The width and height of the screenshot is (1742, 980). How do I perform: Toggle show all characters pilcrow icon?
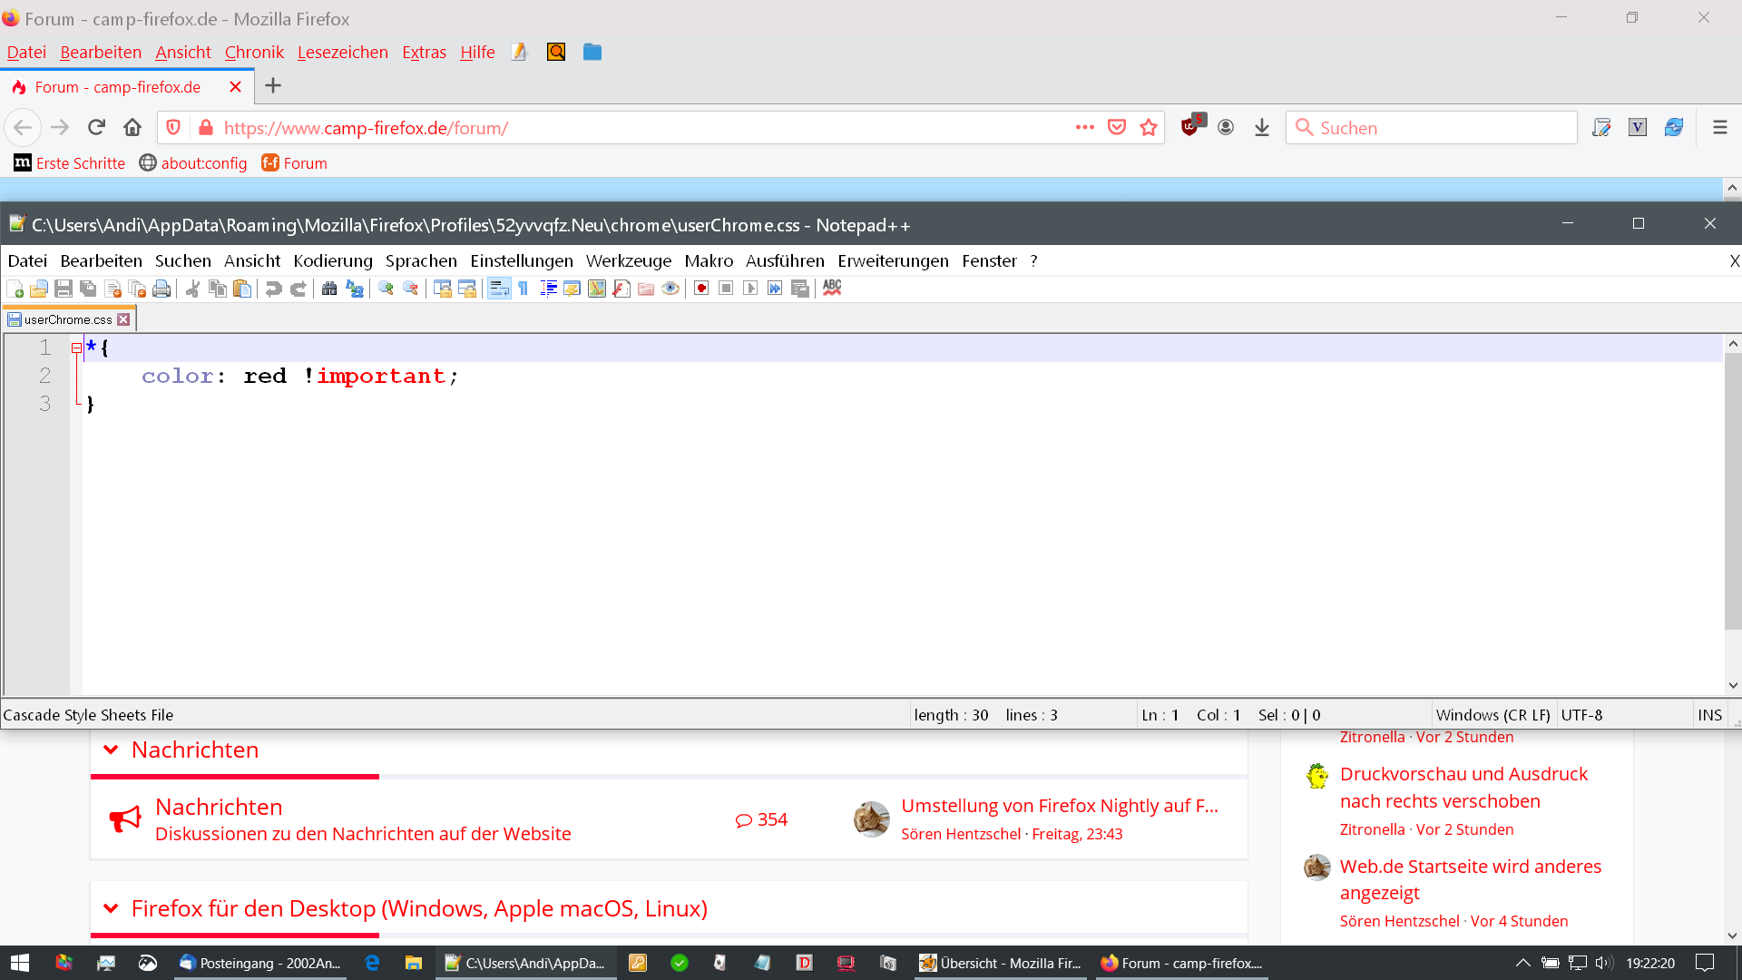[x=524, y=289]
